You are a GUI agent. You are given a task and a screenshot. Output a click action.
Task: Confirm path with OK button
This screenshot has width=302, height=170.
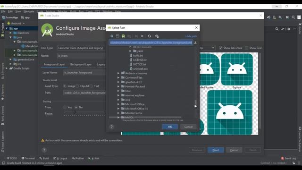click(170, 127)
